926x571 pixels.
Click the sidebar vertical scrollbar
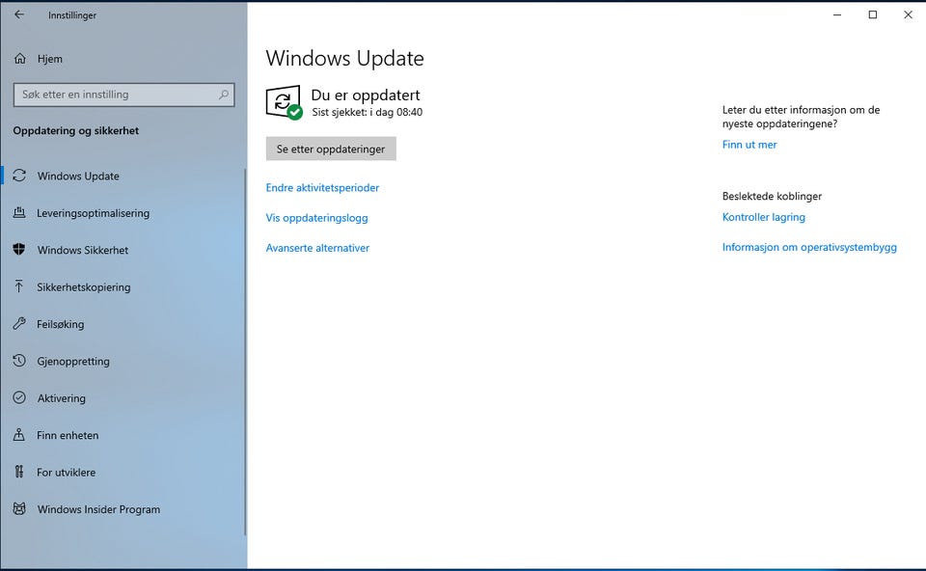(x=245, y=352)
